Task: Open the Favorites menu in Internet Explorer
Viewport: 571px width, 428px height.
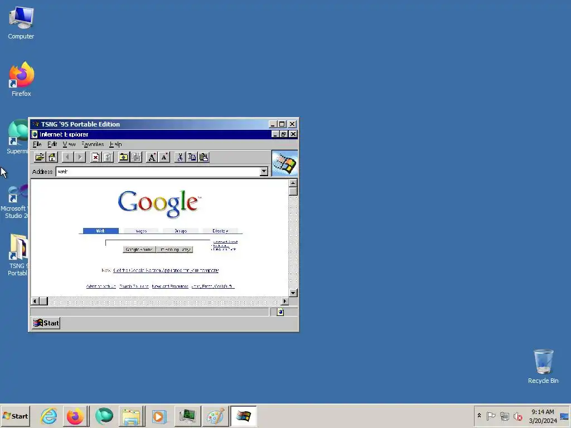Action: coord(93,144)
